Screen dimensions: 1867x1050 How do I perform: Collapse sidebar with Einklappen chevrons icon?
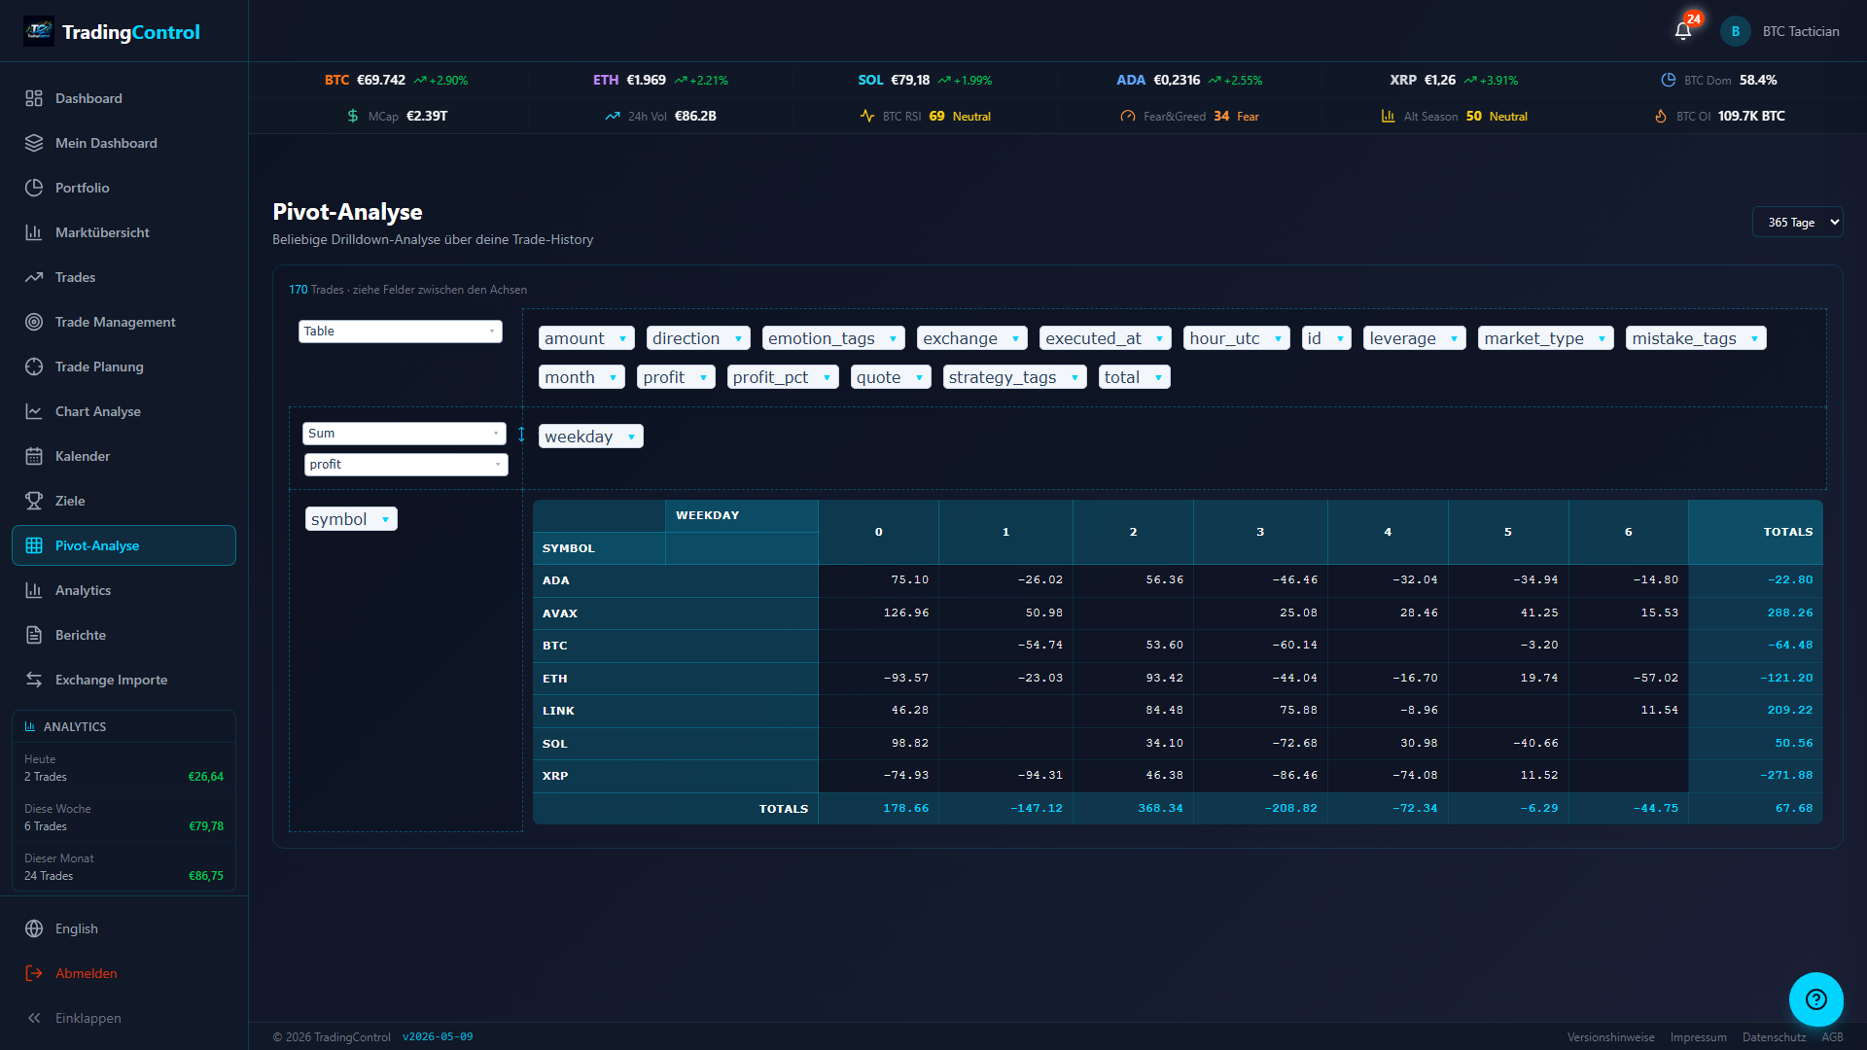click(34, 1018)
